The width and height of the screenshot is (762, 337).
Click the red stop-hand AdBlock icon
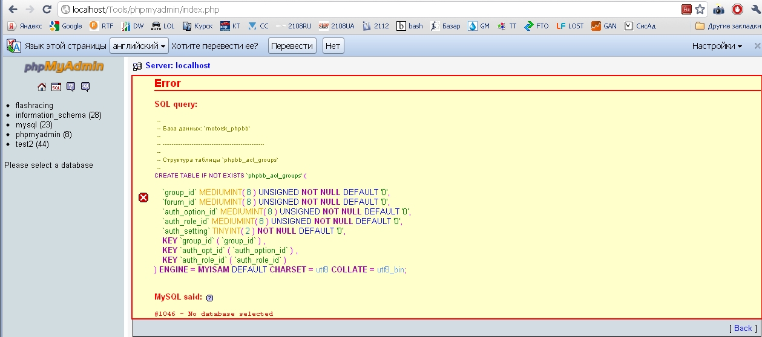point(737,9)
